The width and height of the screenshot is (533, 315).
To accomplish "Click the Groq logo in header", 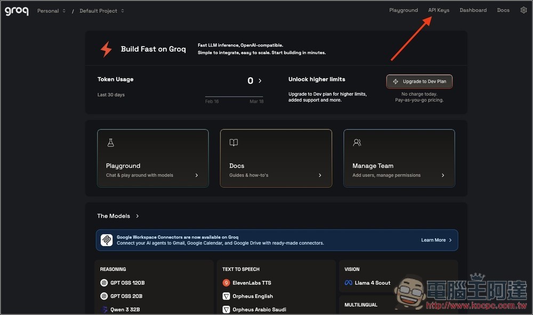I will coord(17,11).
